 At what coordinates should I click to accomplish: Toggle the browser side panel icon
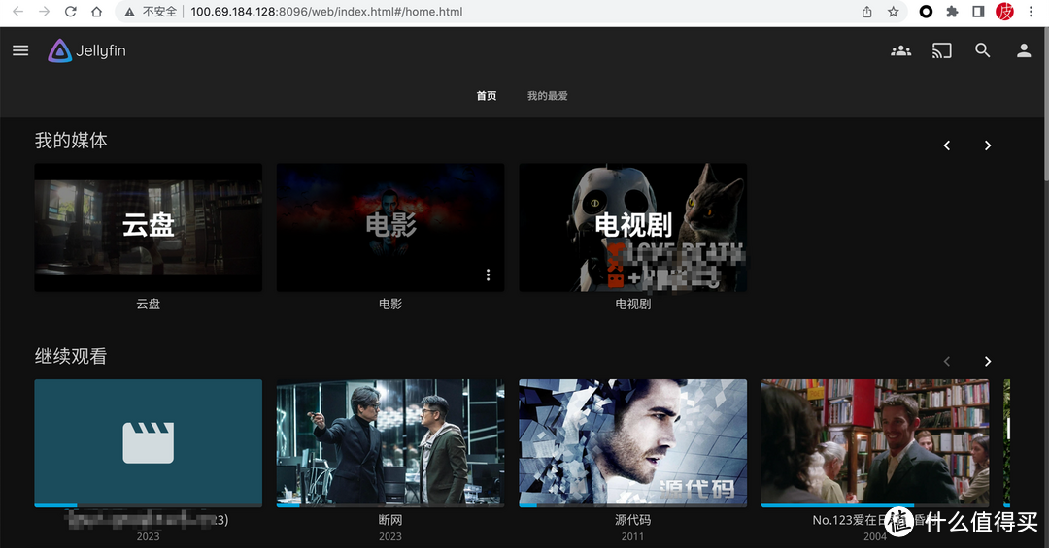click(x=978, y=12)
